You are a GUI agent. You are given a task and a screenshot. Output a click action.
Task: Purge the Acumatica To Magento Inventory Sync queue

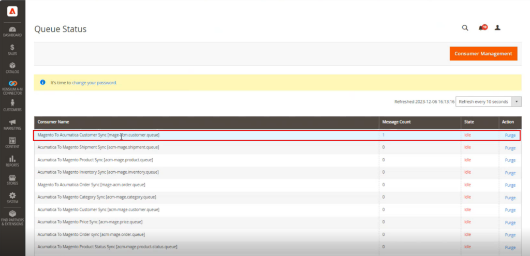click(510, 173)
